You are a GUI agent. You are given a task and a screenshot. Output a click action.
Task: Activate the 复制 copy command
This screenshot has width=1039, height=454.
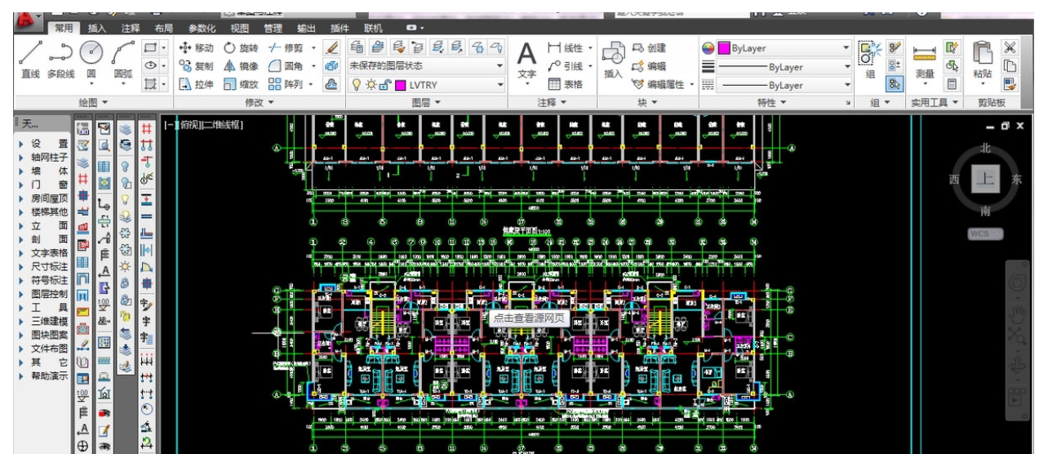pos(195,67)
